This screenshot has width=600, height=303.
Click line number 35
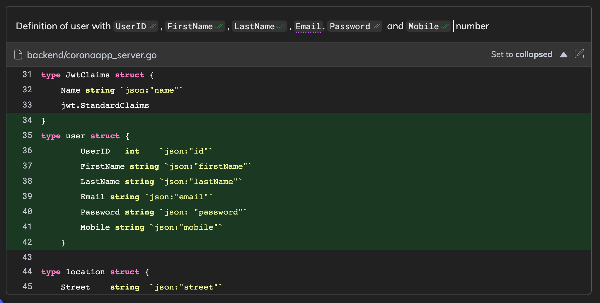(27, 135)
